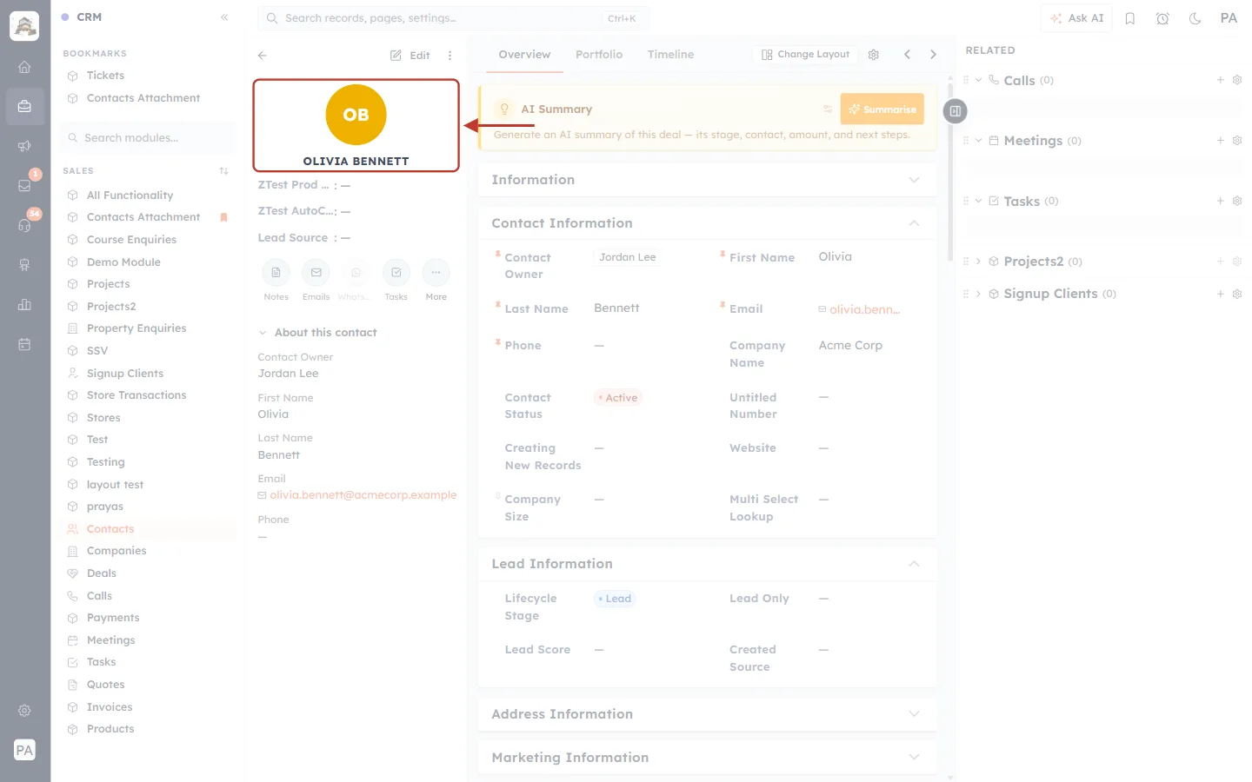This screenshot has width=1252, height=782.
Task: Add a new call with plus icon
Action: (x=1221, y=80)
